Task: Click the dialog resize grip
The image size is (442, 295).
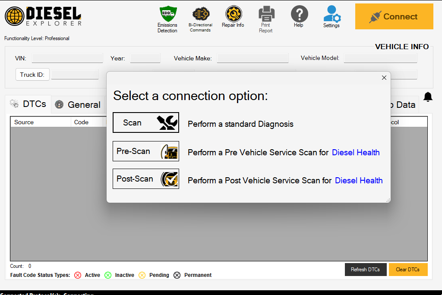Action: (388, 200)
